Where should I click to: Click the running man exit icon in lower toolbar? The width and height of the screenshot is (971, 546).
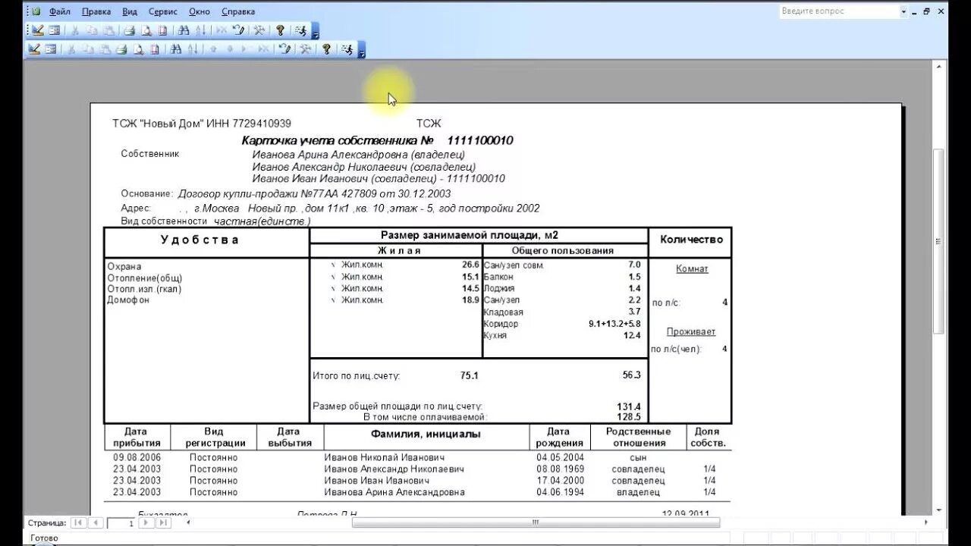(347, 49)
